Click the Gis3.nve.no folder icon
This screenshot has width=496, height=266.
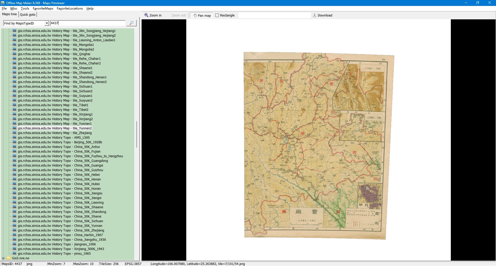pos(9,258)
